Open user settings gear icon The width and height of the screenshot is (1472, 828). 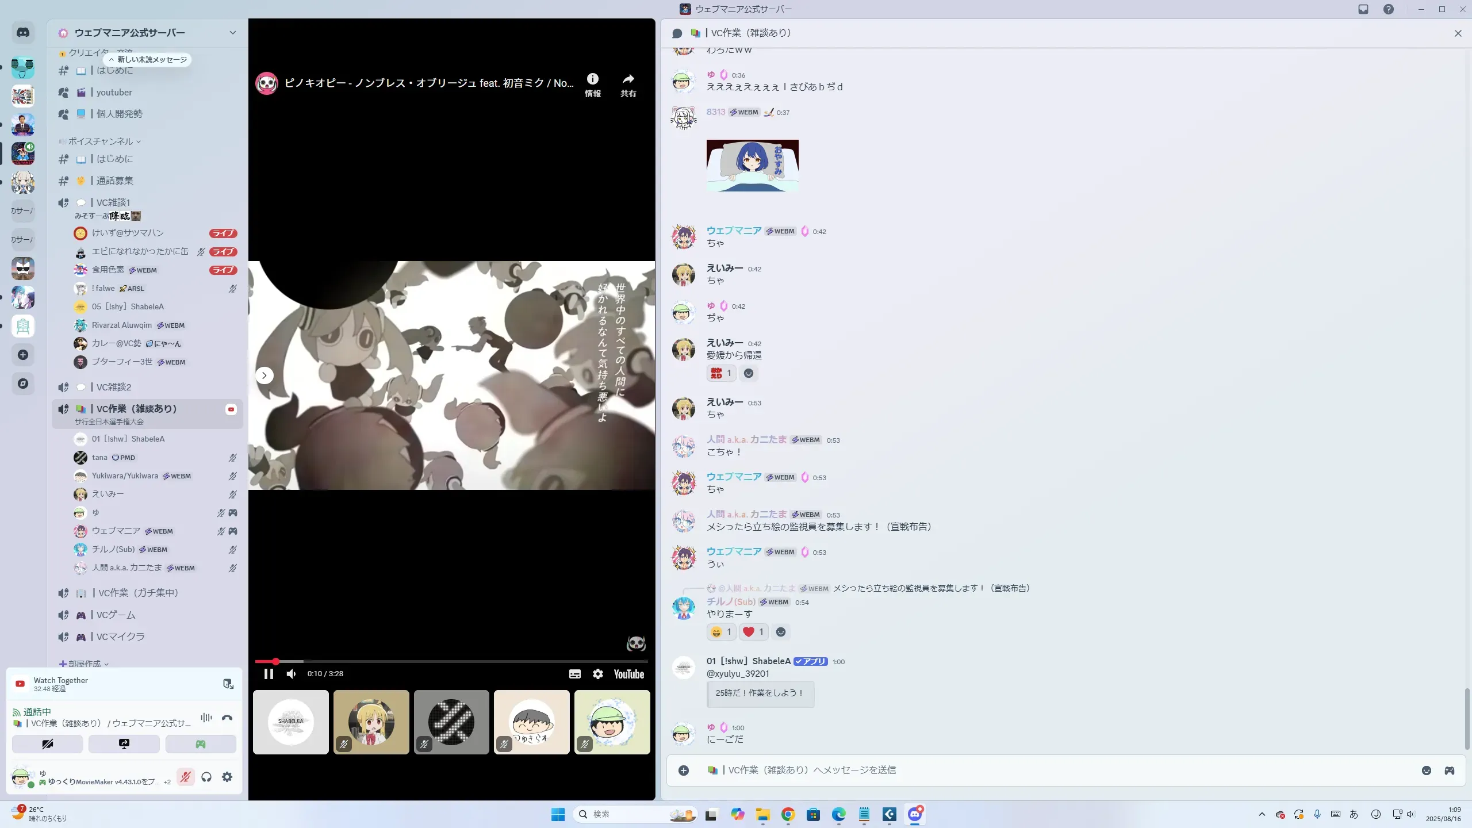227,777
